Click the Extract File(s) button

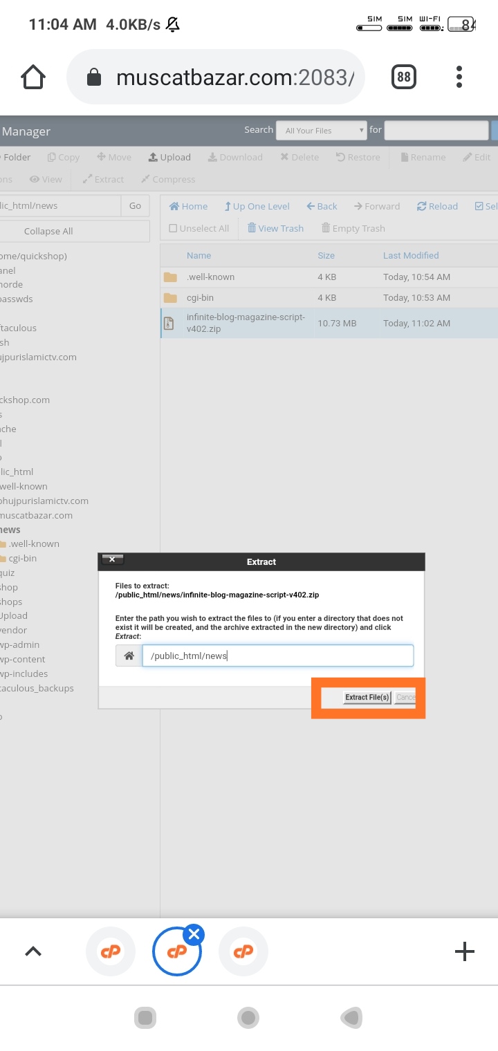(367, 697)
